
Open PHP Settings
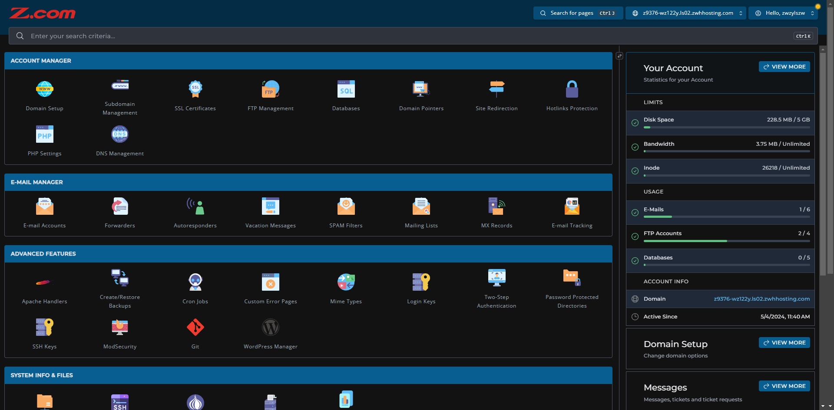coord(44,141)
